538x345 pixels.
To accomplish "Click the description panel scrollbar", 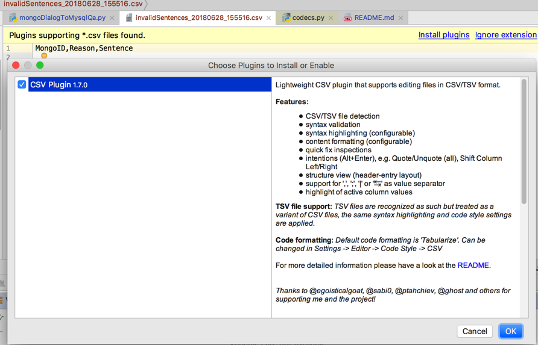I will pyautogui.click(x=524, y=141).
